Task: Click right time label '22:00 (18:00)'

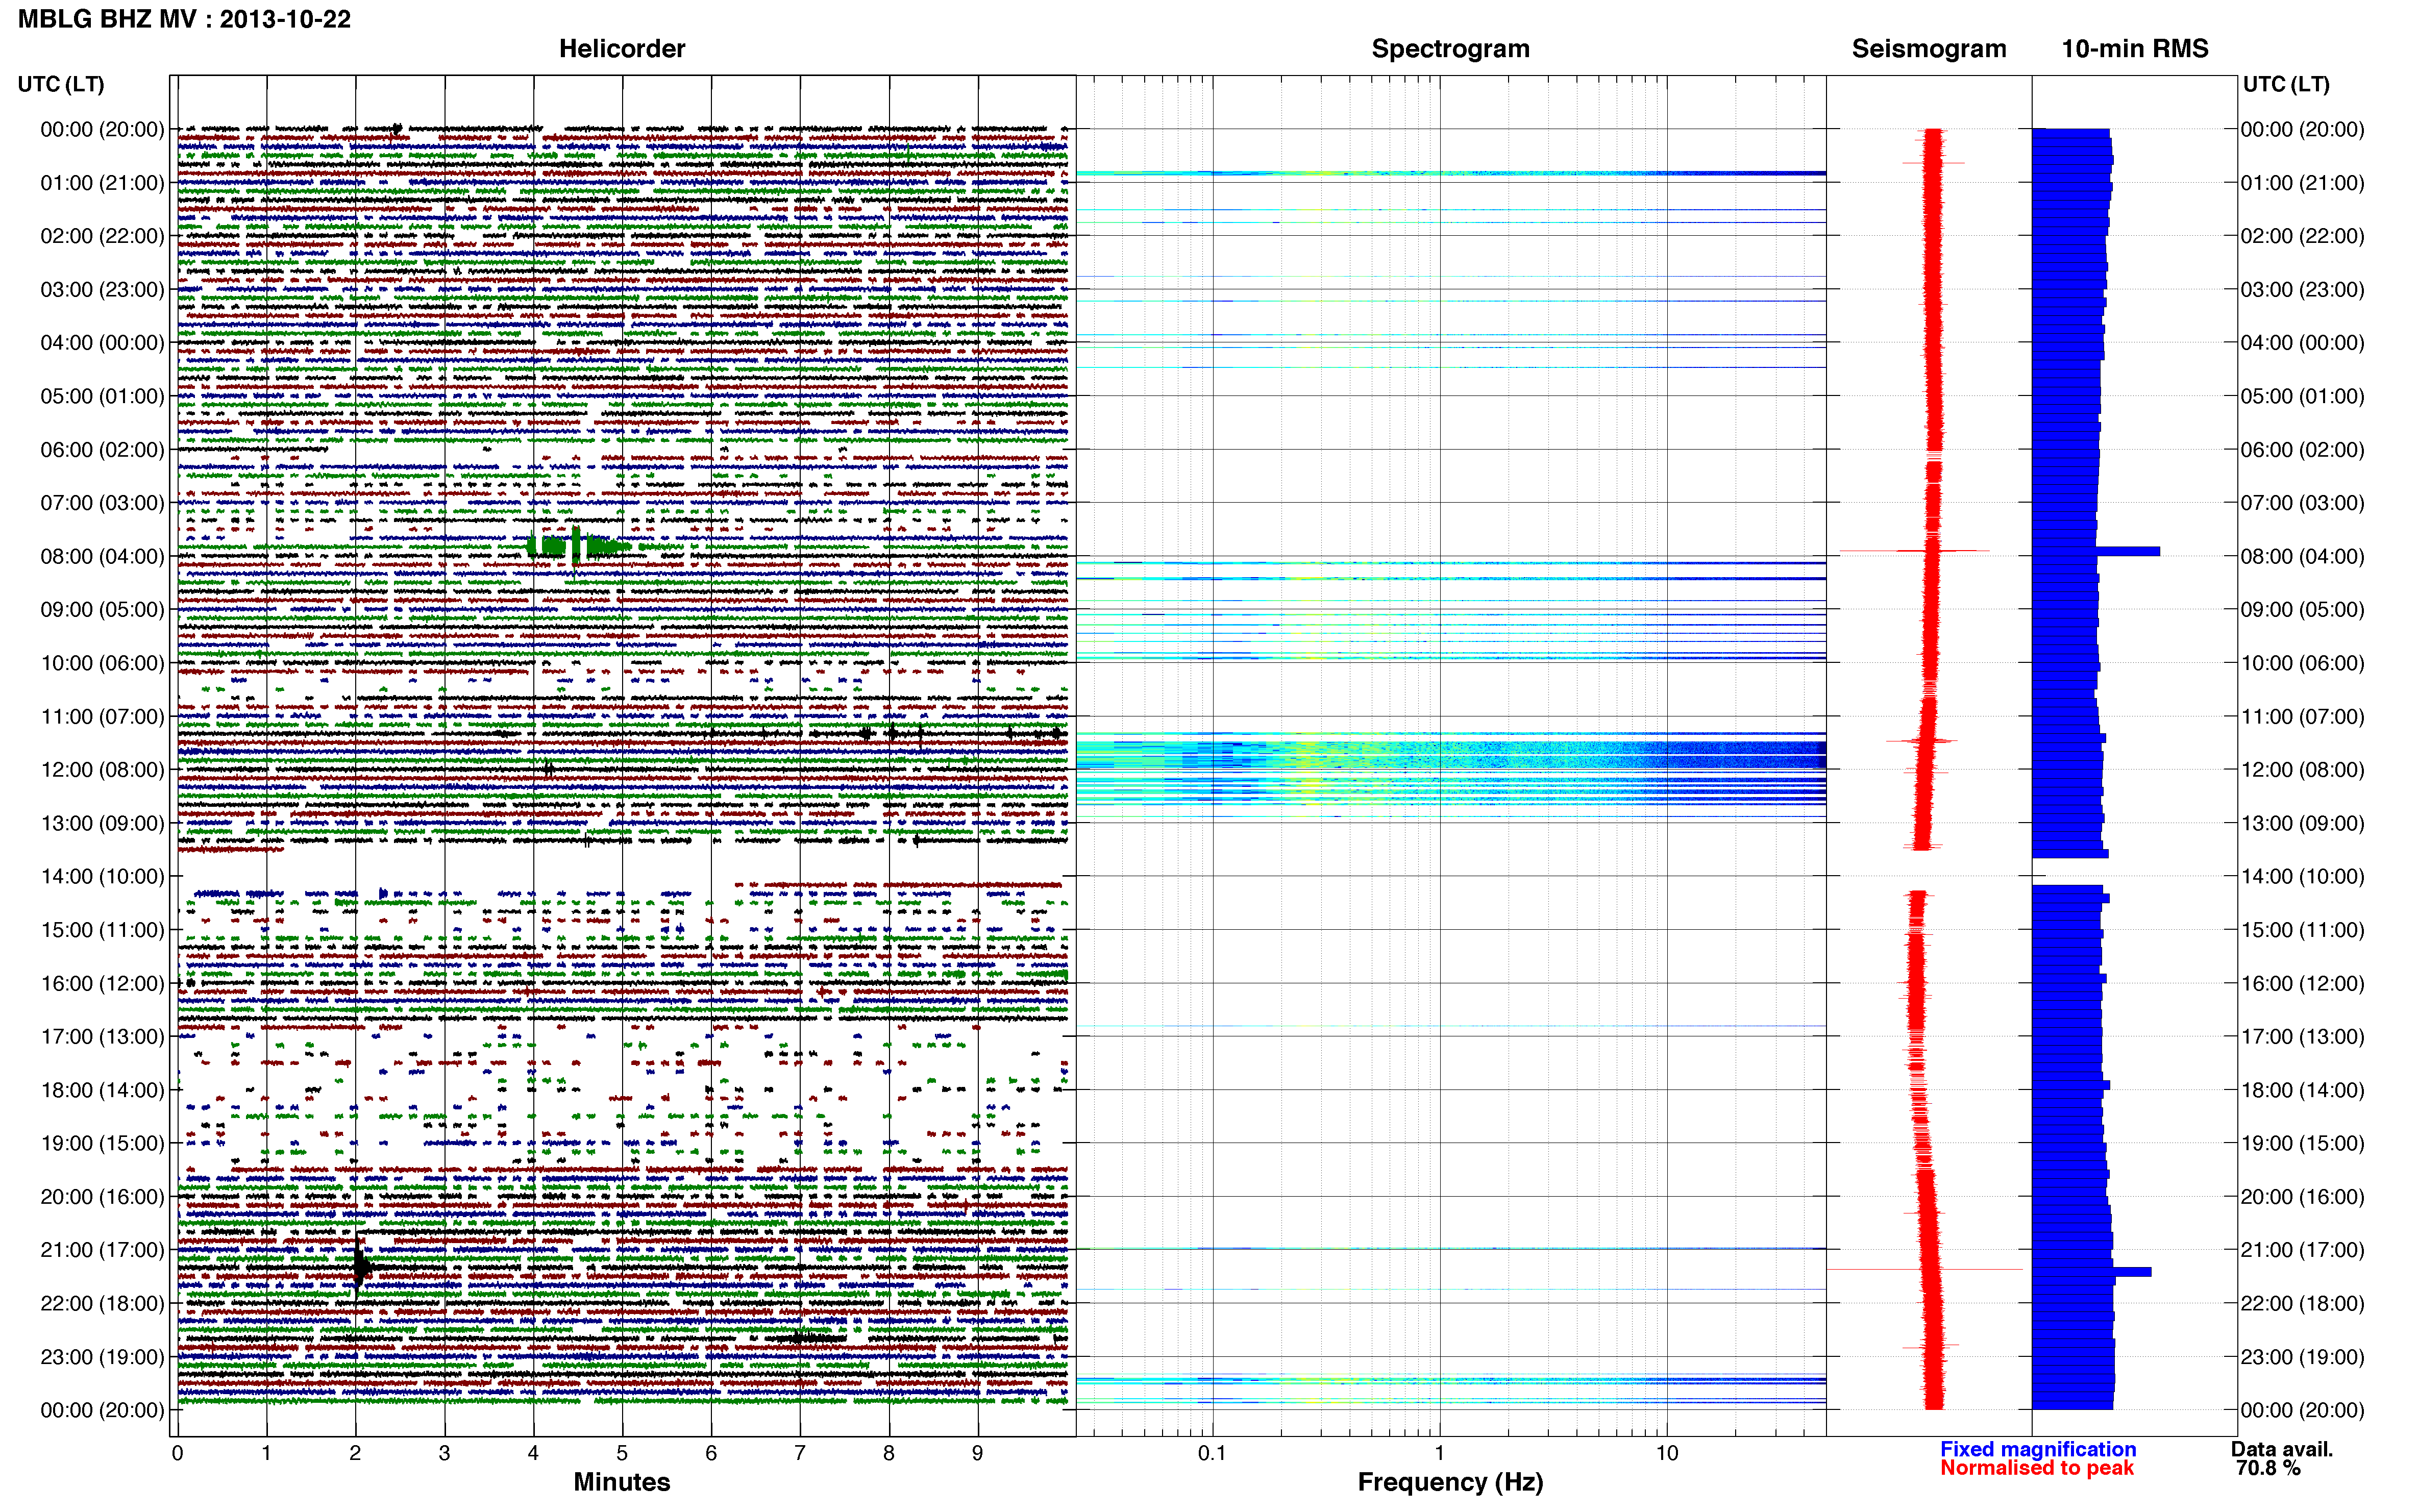Action: tap(2302, 1303)
